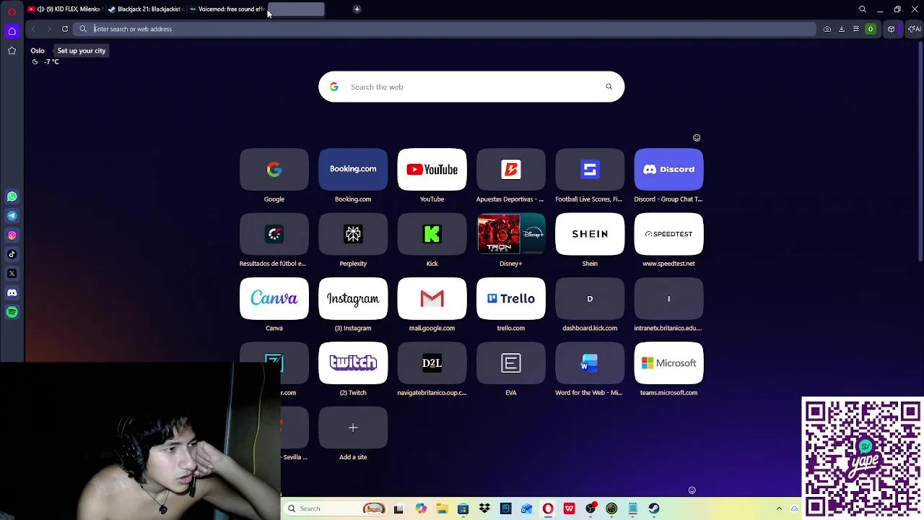Switch to the Voicemod tab
The width and height of the screenshot is (924, 520).
point(226,9)
